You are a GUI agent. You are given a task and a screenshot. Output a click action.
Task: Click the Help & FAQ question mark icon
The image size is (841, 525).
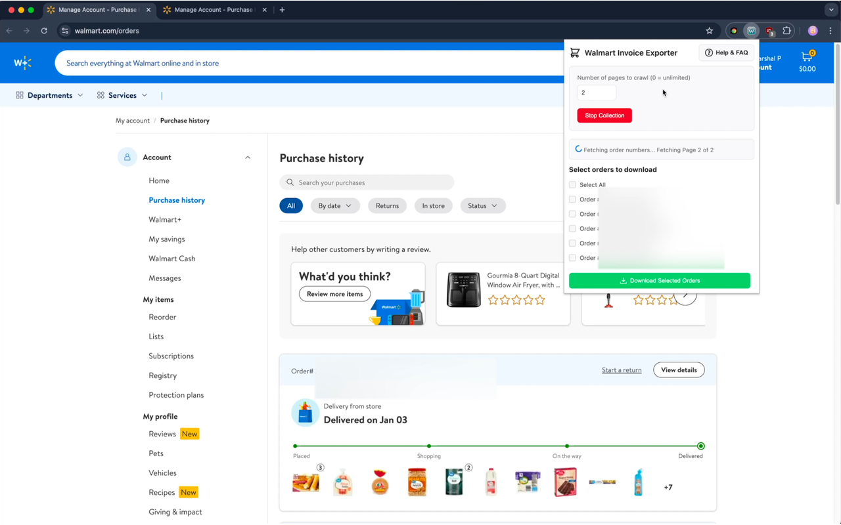pos(708,52)
